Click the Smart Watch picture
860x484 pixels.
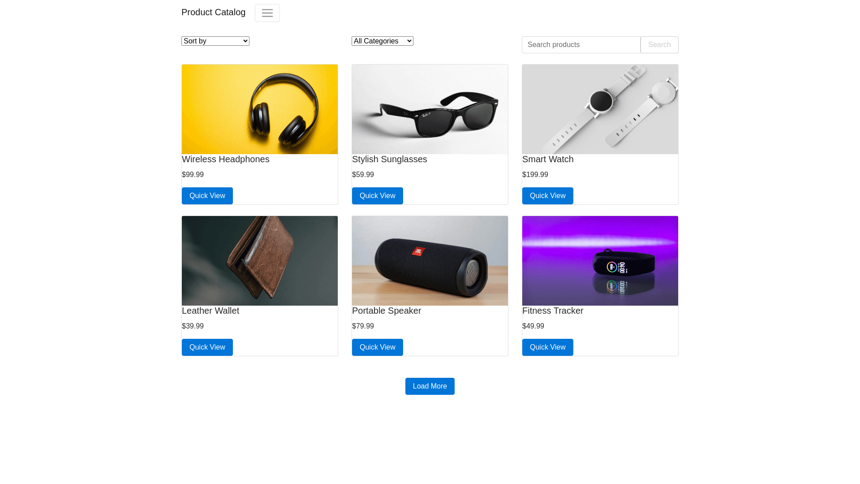point(600,109)
